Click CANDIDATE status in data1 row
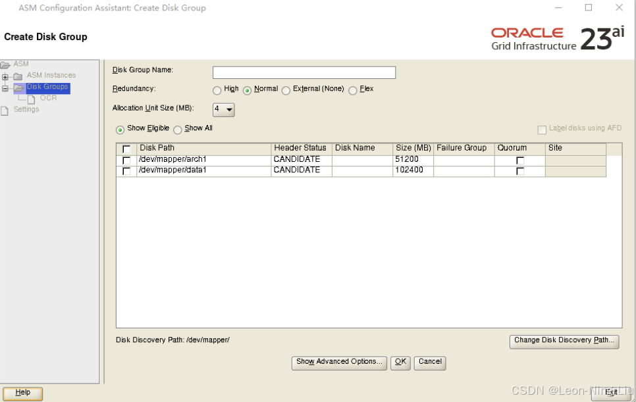 (302, 170)
